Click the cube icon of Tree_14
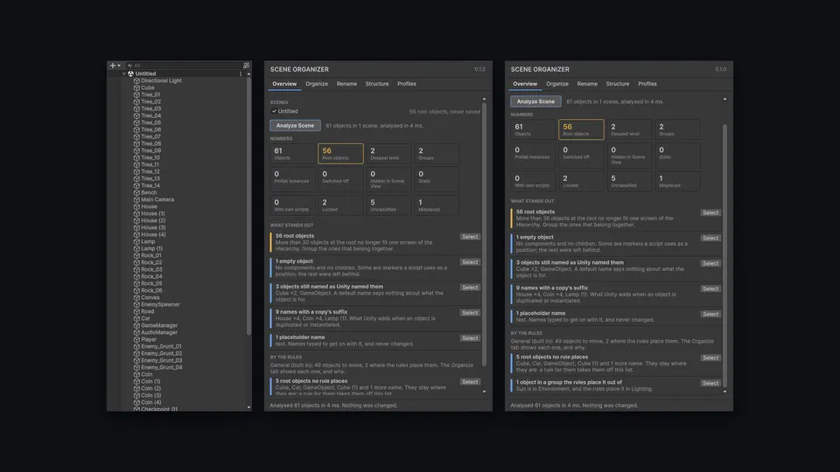This screenshot has height=472, width=840. (x=136, y=185)
